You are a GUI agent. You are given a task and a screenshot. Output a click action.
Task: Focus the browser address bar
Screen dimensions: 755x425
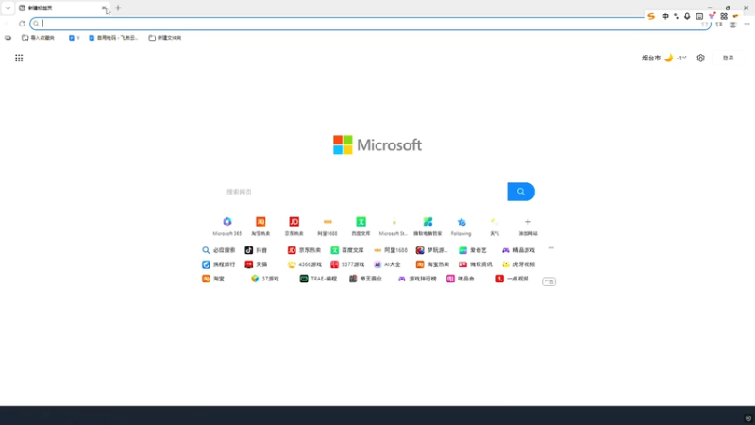[370, 24]
